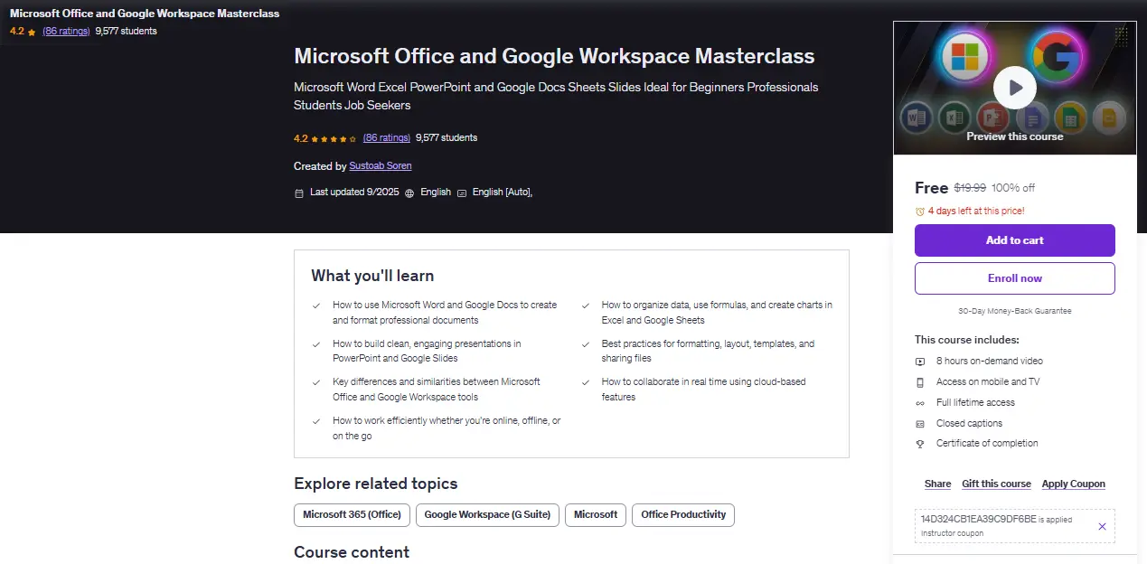Click the star rating icons in header
1147x564 pixels.
tap(334, 139)
